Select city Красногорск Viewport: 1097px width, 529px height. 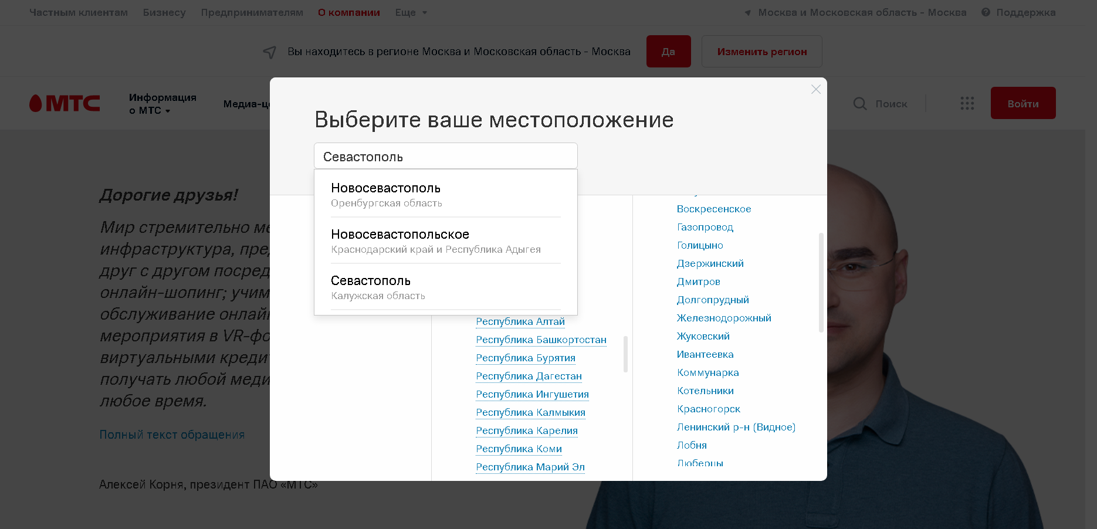point(709,409)
